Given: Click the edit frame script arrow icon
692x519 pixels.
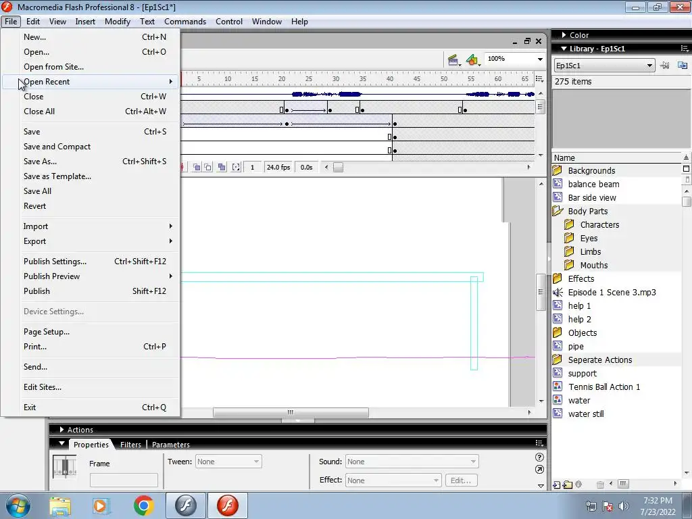Looking at the screenshot, I should click(539, 470).
